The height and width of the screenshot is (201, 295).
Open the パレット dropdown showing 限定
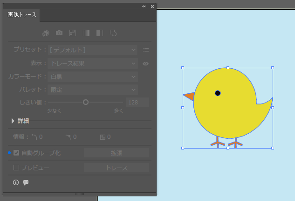(93, 90)
